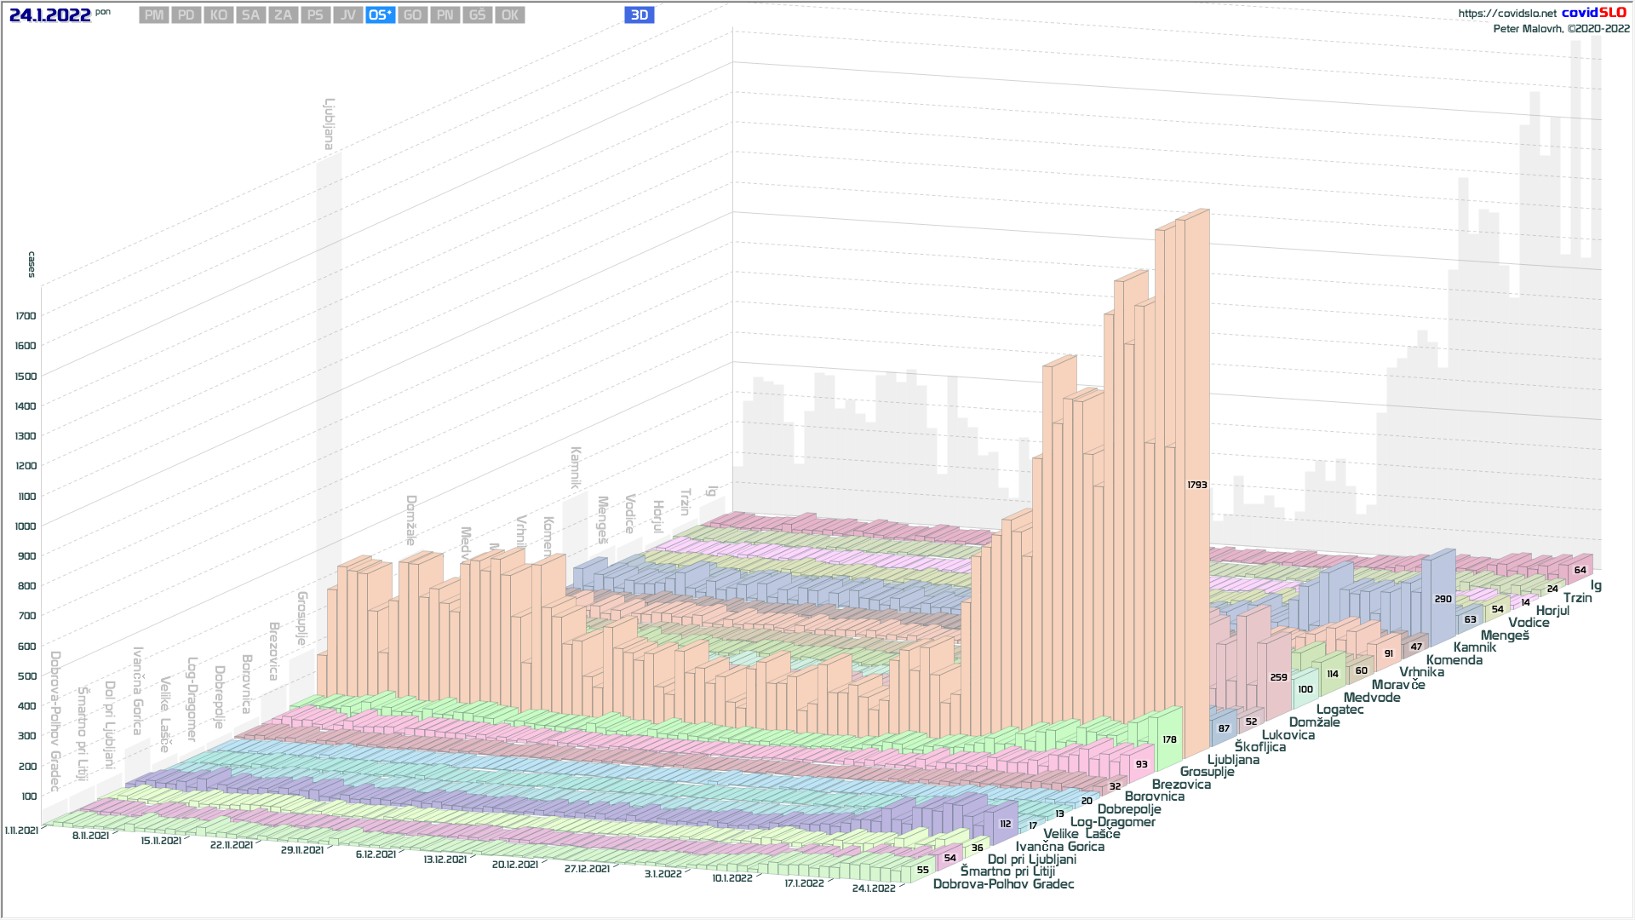Click the highlighted OS* region button
Screen dimensions: 1635x920
point(380,15)
